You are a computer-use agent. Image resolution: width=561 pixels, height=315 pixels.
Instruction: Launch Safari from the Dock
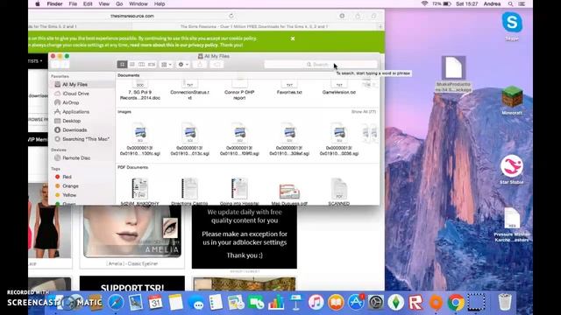116,303
